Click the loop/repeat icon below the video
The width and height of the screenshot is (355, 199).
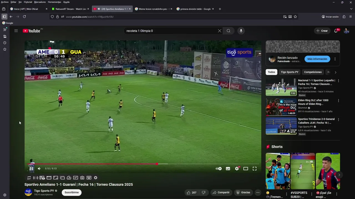(x=29, y=178)
